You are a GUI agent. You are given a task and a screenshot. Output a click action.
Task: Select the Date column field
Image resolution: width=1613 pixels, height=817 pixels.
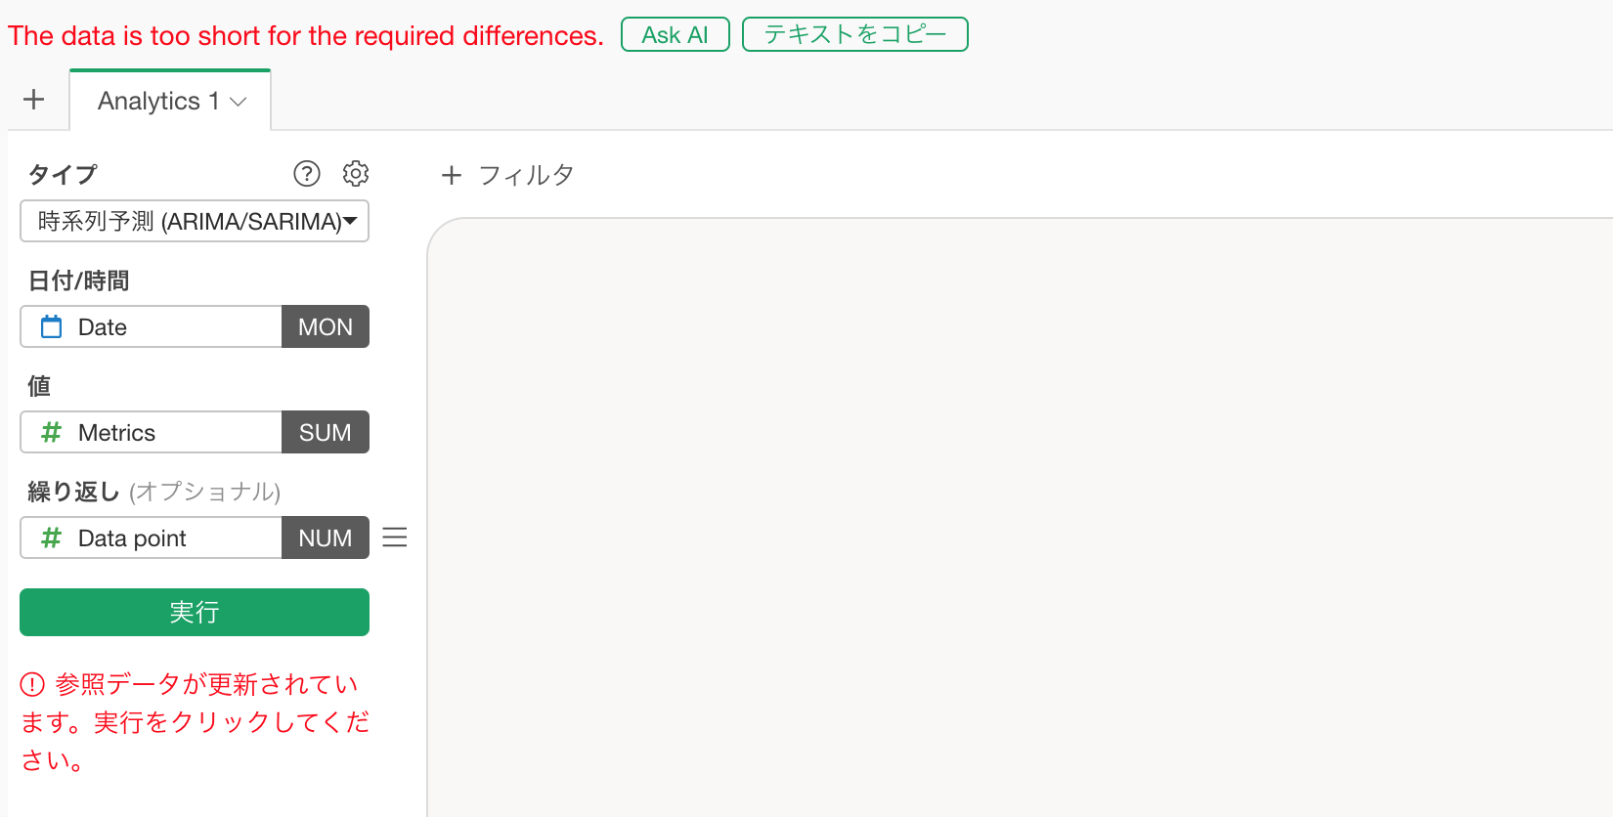[152, 326]
